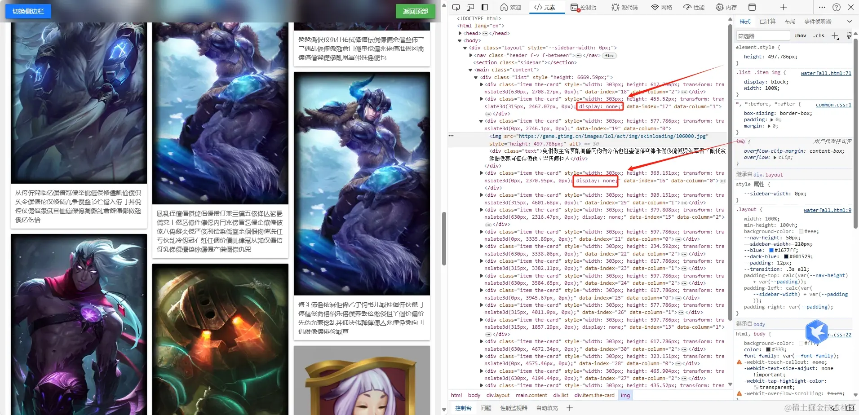Click the transparent tap-highlight color swatch
This screenshot has width=859, height=415.
click(756, 387)
